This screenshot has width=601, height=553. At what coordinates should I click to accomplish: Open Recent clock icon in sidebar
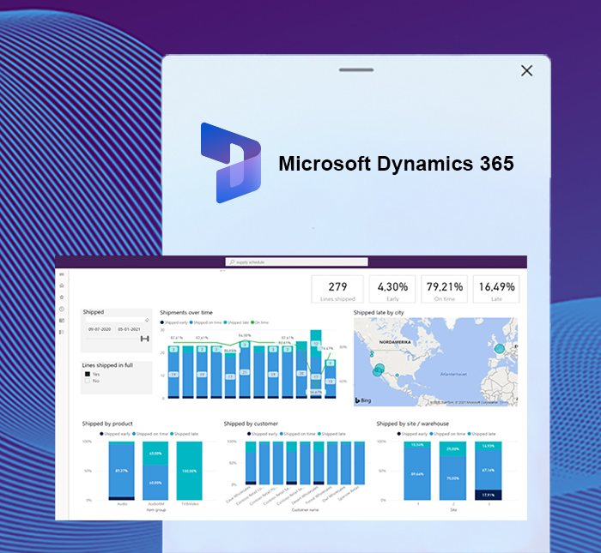coord(62,309)
